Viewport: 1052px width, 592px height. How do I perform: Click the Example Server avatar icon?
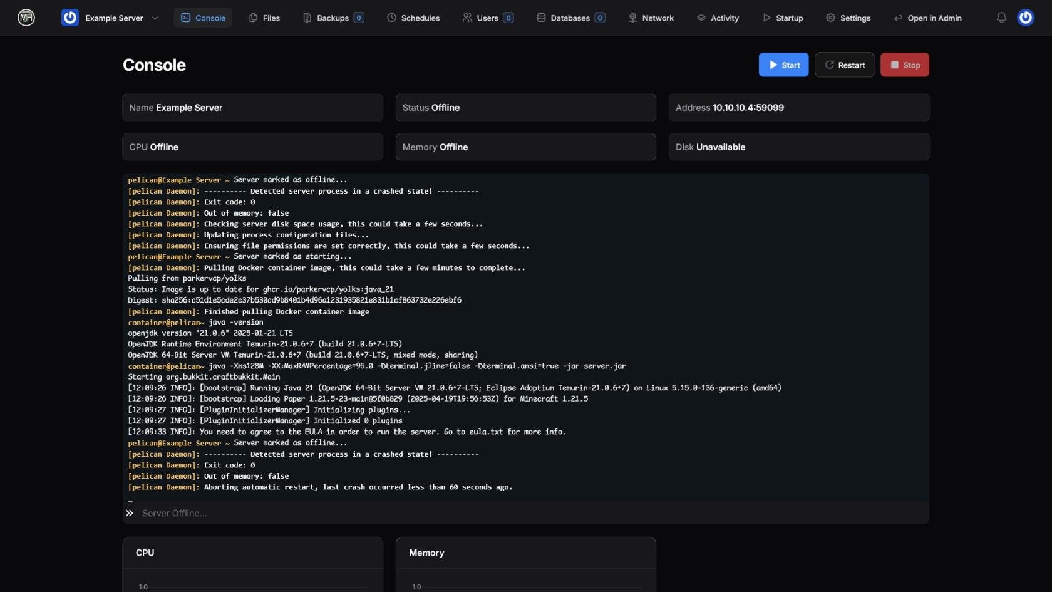pos(70,18)
